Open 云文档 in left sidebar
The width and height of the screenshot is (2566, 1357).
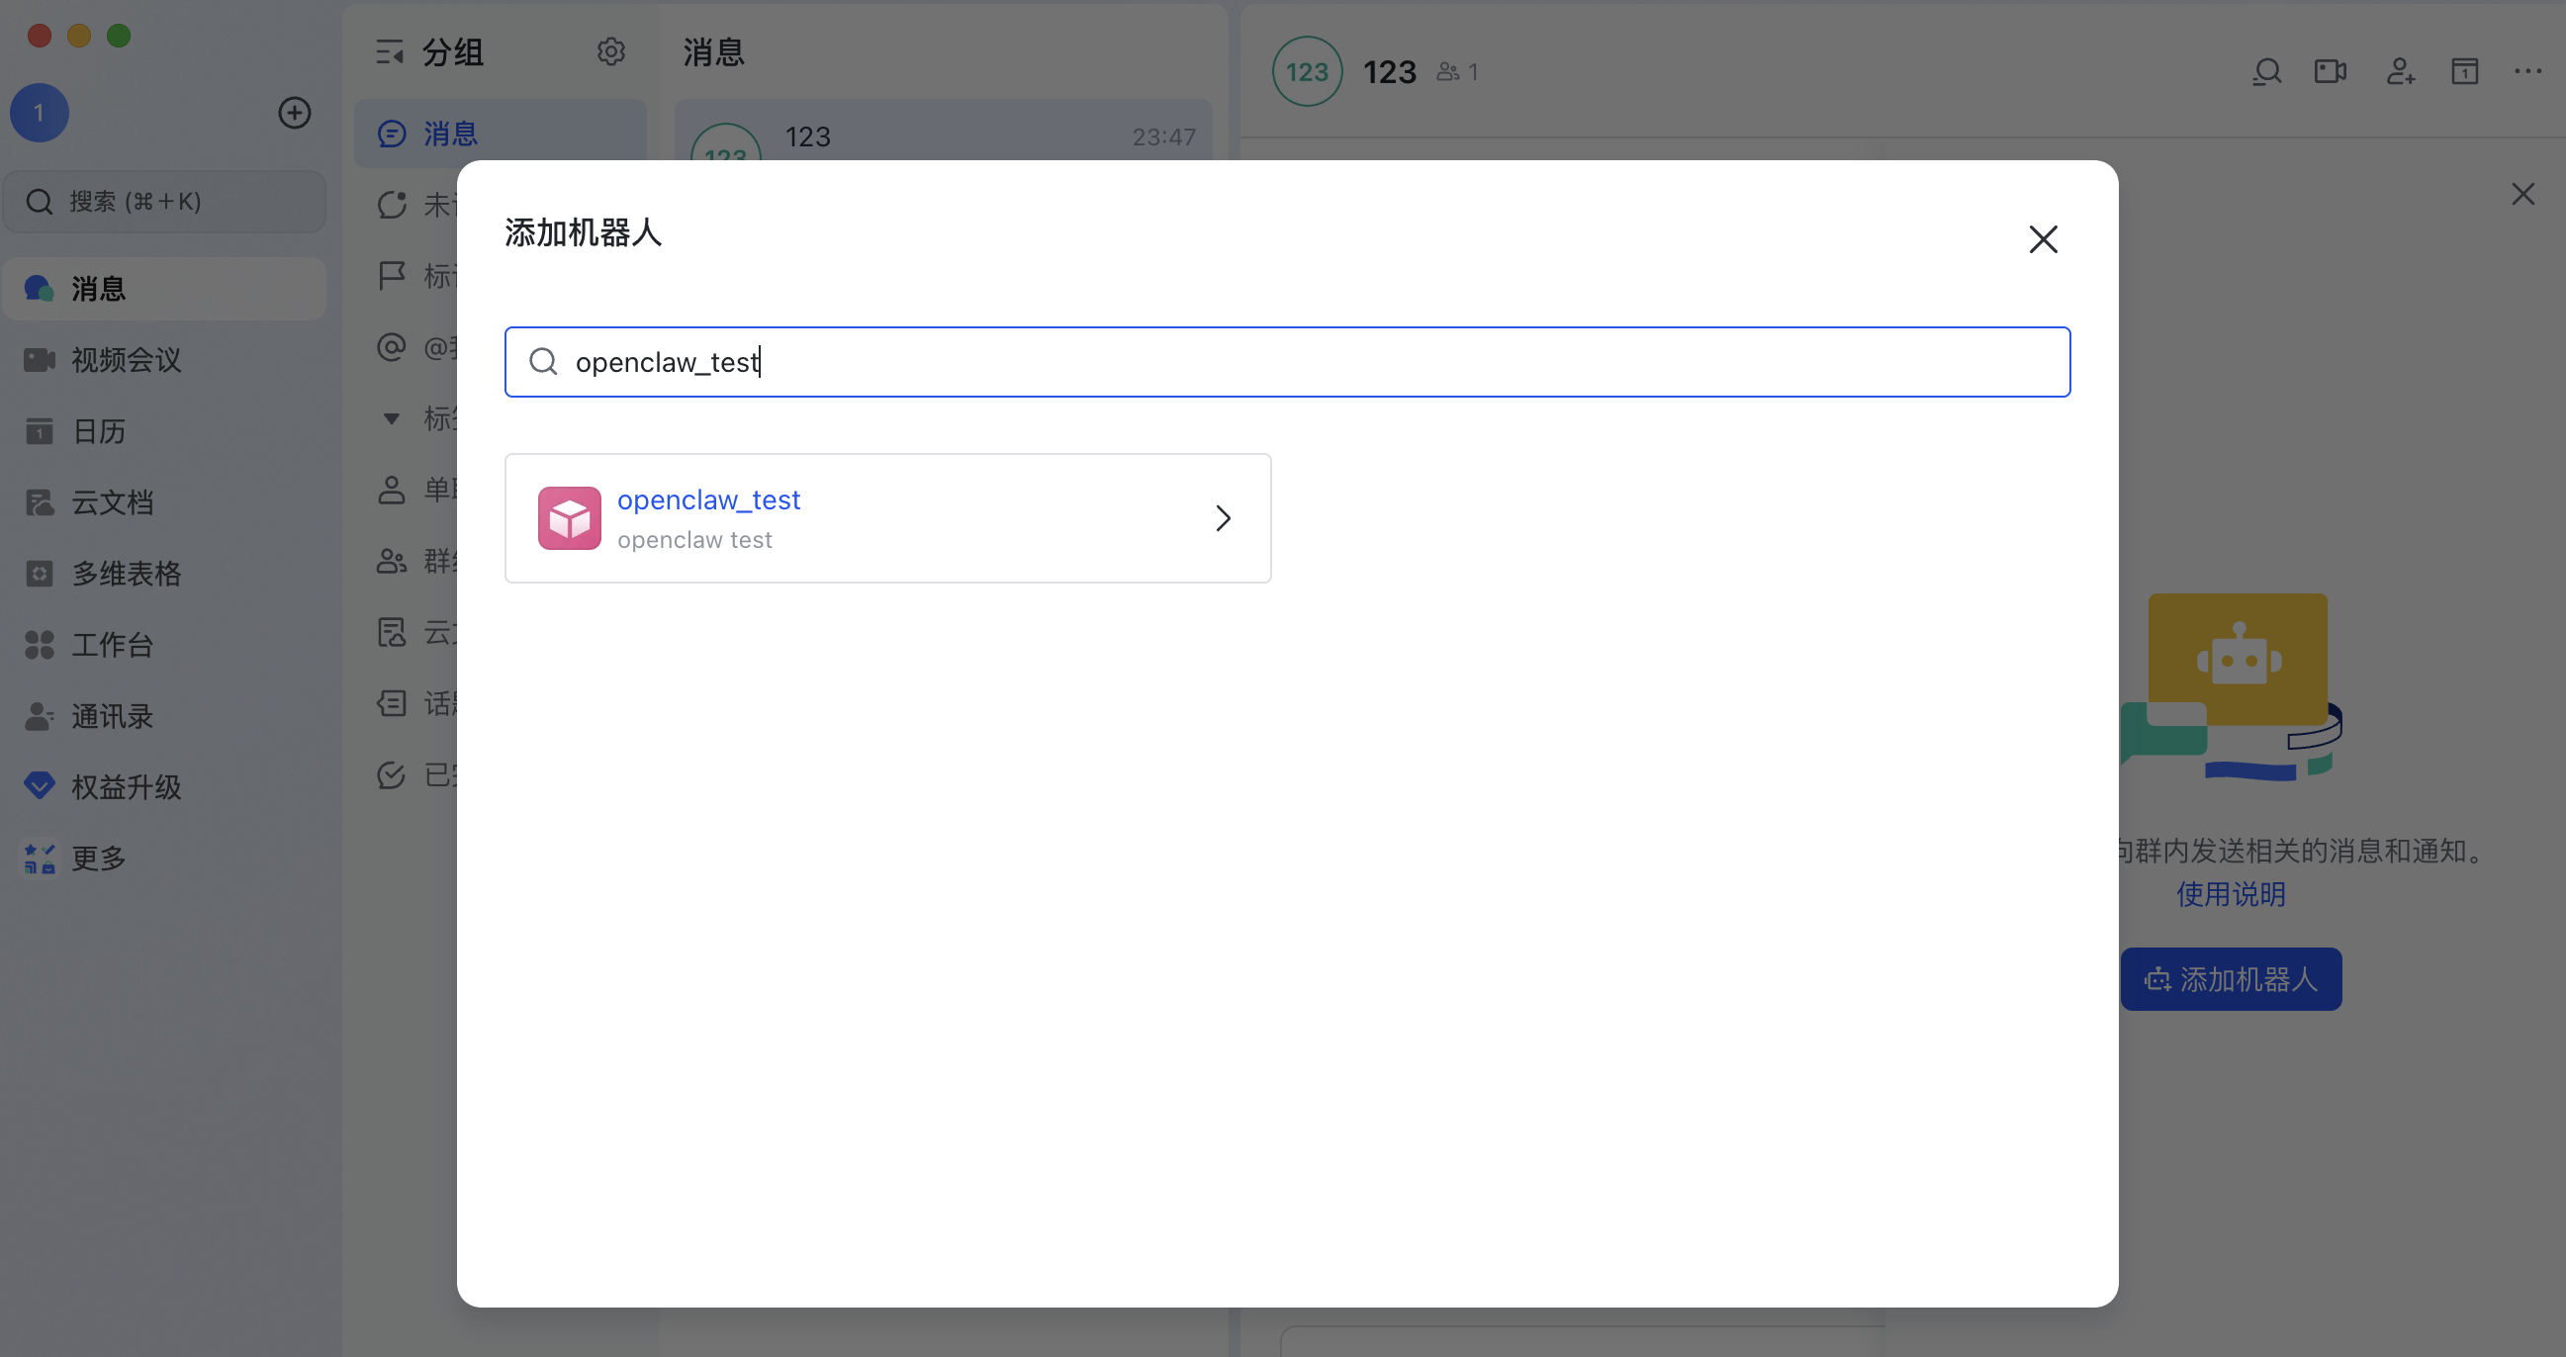point(112,502)
